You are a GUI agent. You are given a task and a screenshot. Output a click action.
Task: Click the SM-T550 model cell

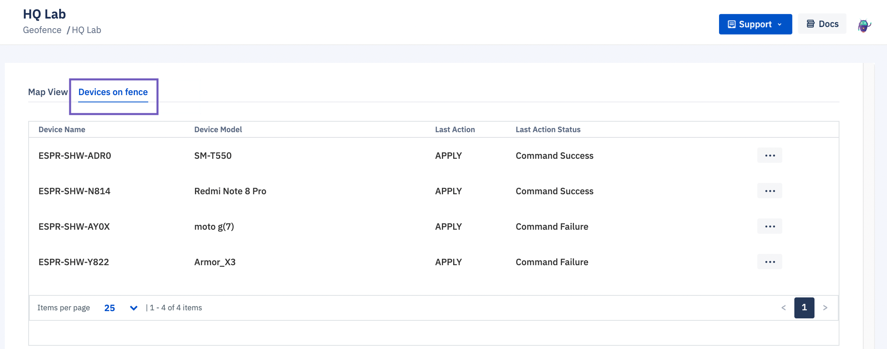[213, 156]
